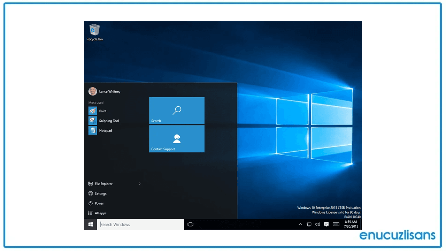Open the touch keyboard icon
446x251 pixels.
(x=336, y=224)
